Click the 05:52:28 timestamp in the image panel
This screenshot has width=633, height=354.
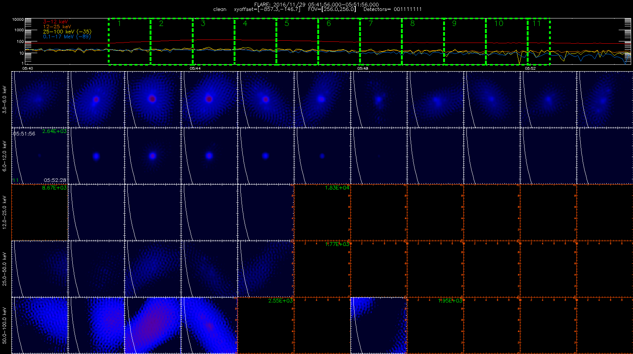55,180
